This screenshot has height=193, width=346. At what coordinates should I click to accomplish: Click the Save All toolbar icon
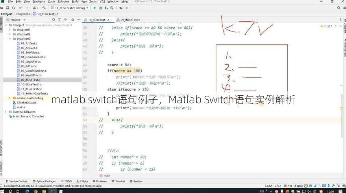click(7, 8)
